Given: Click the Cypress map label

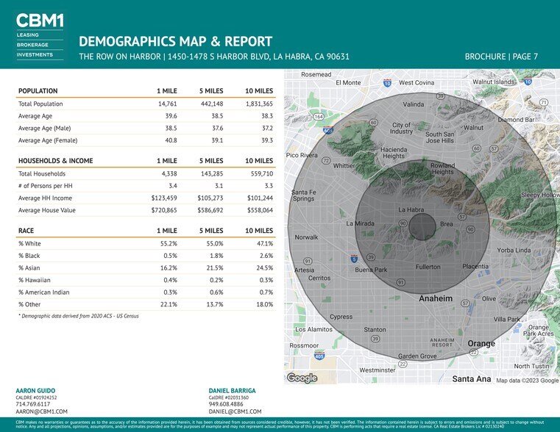Looking at the screenshot, I should pos(341,317).
